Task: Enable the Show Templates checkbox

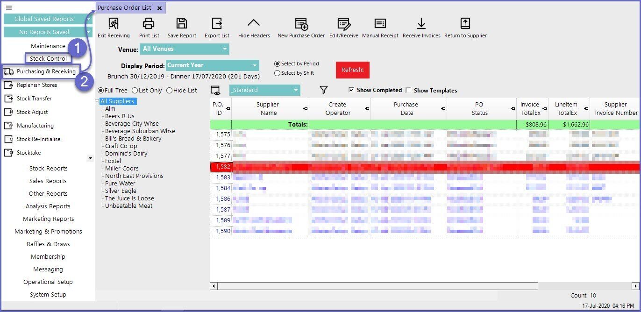Action: [408, 91]
